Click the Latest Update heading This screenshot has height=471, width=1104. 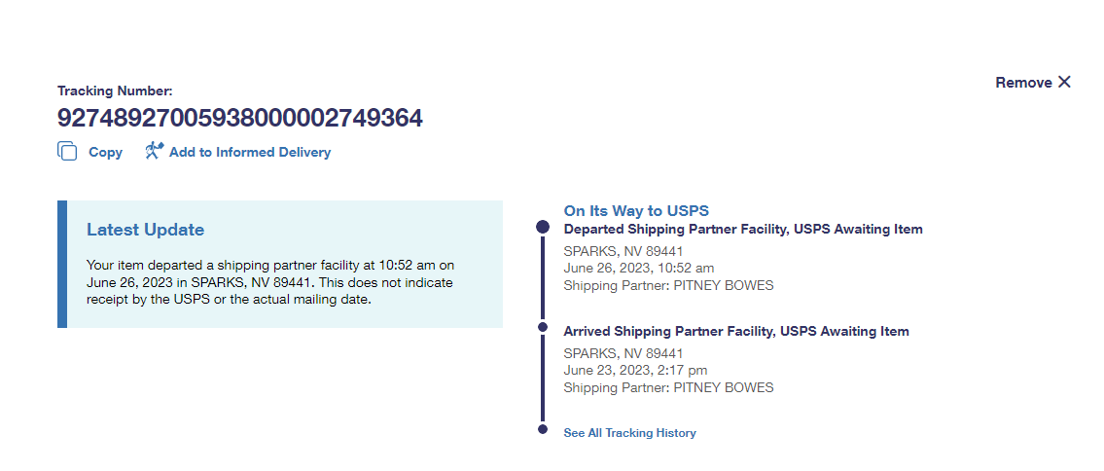145,230
